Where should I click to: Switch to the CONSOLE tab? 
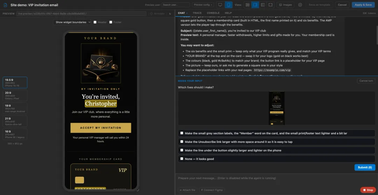[213, 13]
